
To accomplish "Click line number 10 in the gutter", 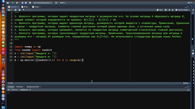I will coord(11,43).
